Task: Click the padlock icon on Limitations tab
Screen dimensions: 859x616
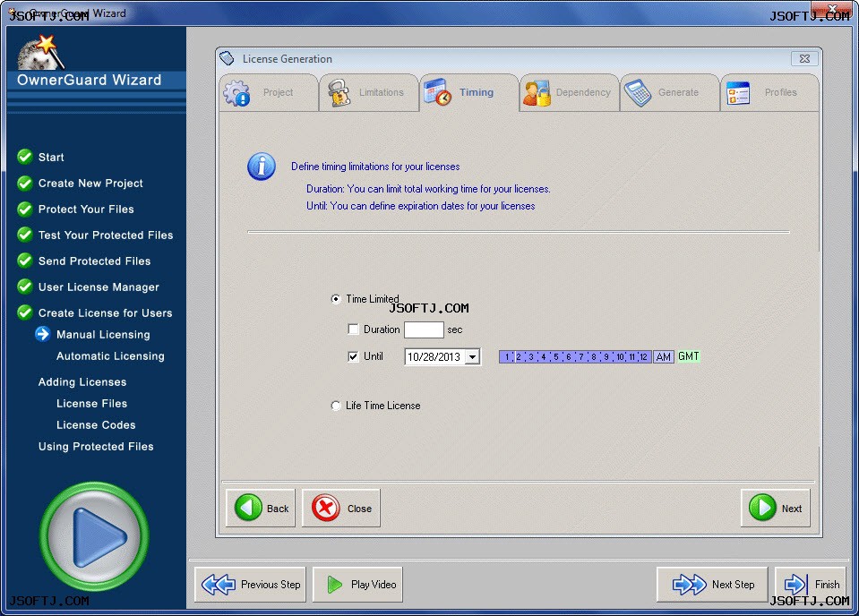Action: [339, 93]
